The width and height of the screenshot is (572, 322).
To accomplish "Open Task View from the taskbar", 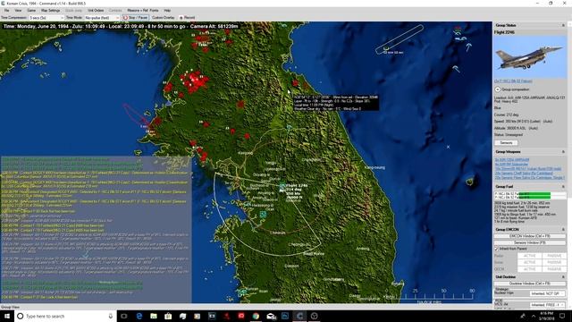I will point(124,316).
